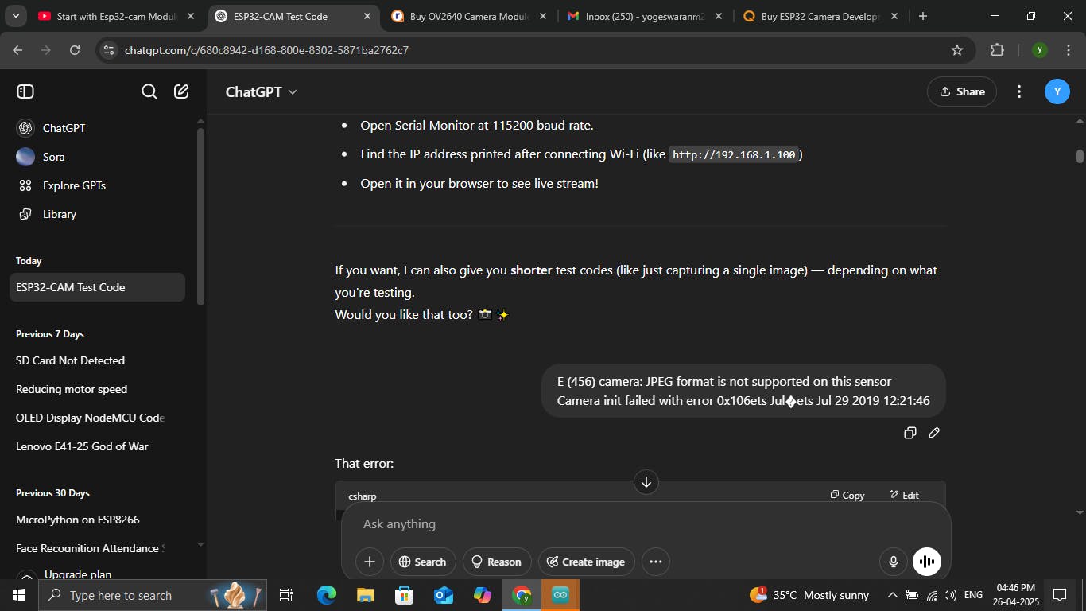Start a new chat with compose icon

[181, 91]
